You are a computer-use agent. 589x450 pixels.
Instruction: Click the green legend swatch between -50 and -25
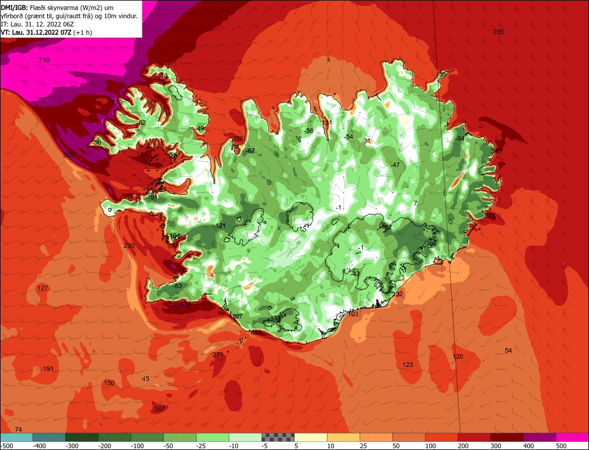coord(180,438)
